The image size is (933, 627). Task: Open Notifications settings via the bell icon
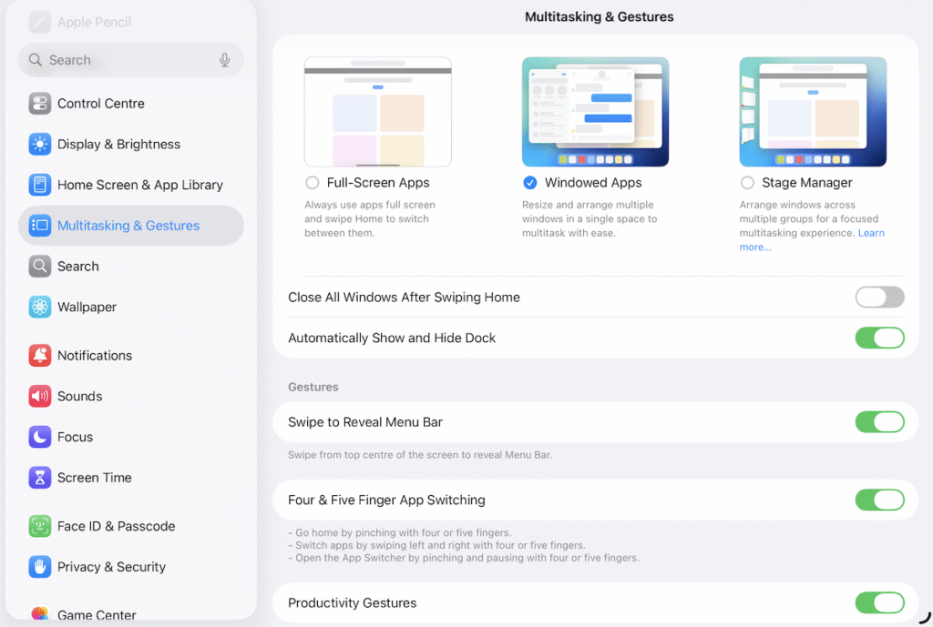[40, 355]
